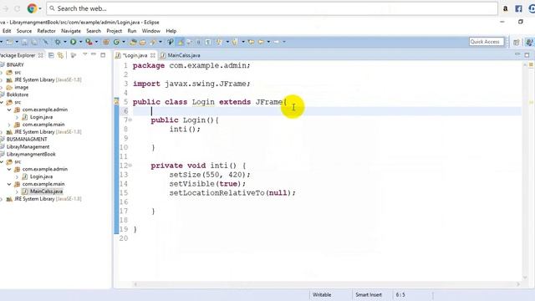Click the Run Last Tool icon
535x301 pixels.
[x=89, y=42]
